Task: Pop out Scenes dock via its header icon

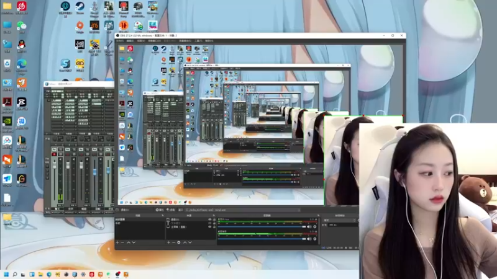Action: click(163, 216)
